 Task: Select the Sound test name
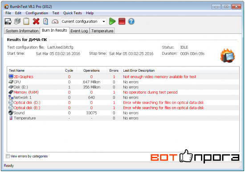[19, 113]
